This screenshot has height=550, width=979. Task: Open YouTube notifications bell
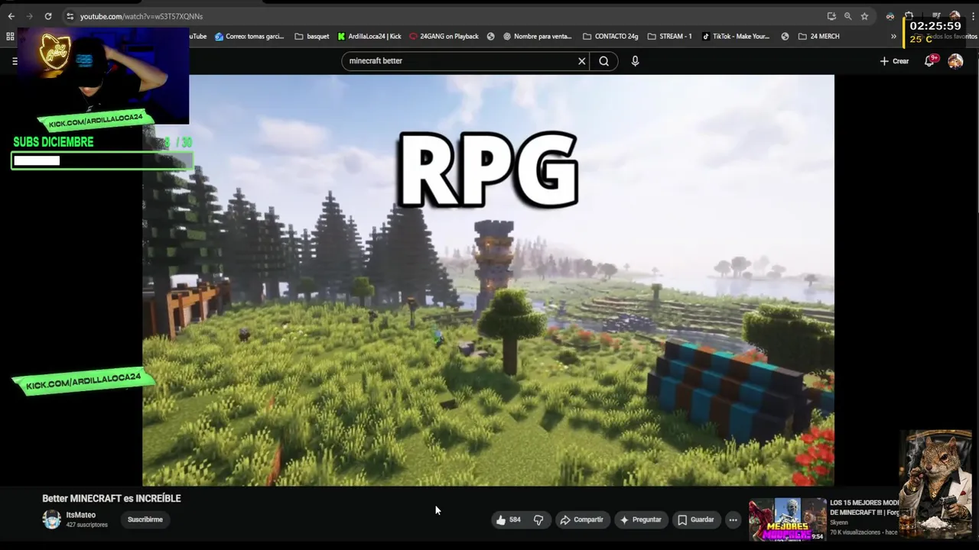pyautogui.click(x=930, y=61)
